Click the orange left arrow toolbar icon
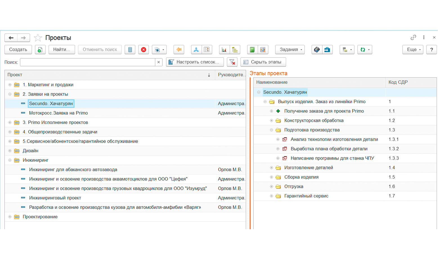Image resolution: width=438 pixels, height=259 pixels. point(179,50)
